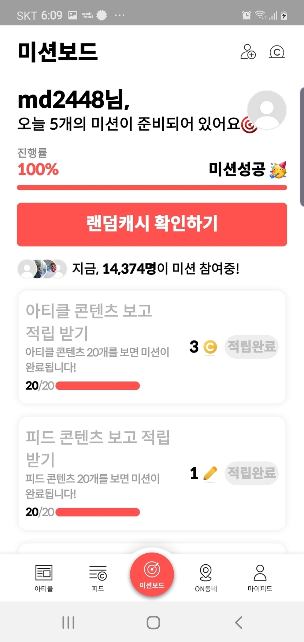Image resolution: width=304 pixels, height=642 pixels.
Task: Tap the mission progress bar at 100%
Action: (x=152, y=188)
